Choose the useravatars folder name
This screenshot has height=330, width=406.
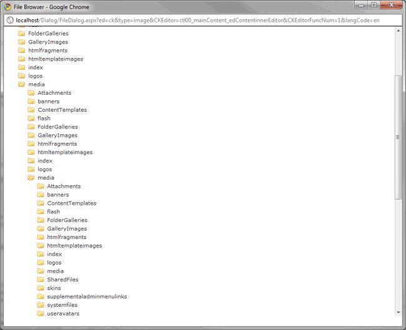coord(63,313)
